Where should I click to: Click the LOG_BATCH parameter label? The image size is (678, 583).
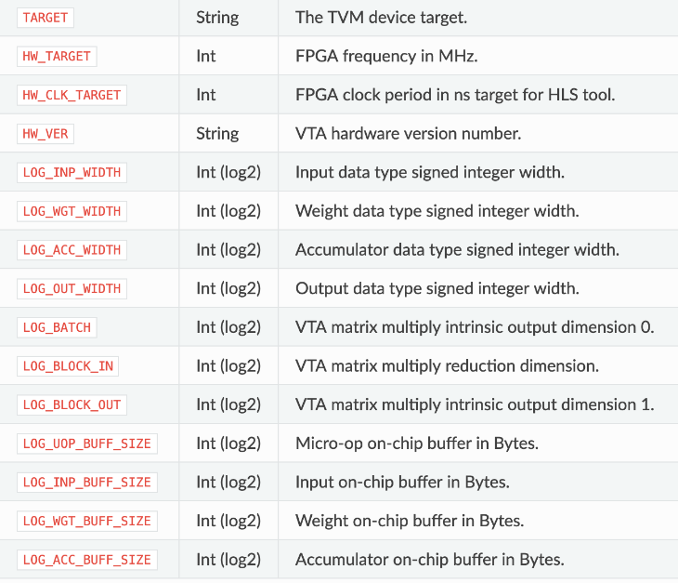57,327
